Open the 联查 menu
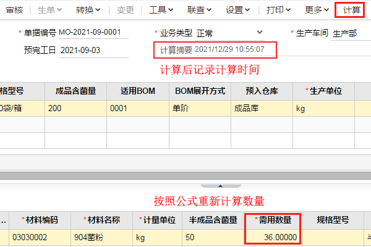This screenshot has width=371, height=247. (x=199, y=10)
